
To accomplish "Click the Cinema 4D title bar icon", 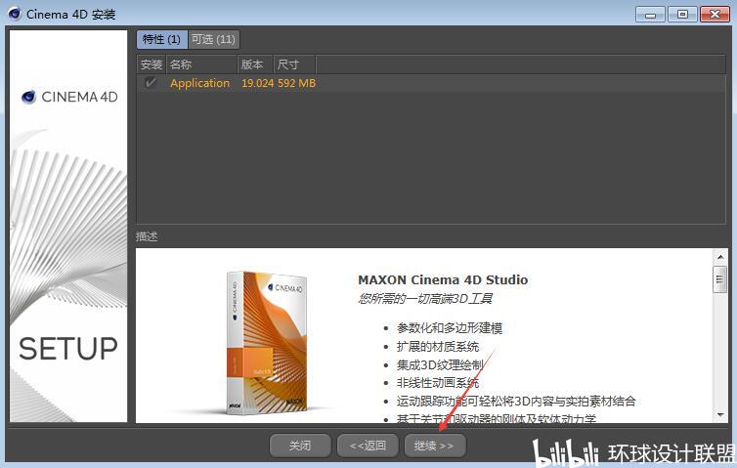I will 14,14.
